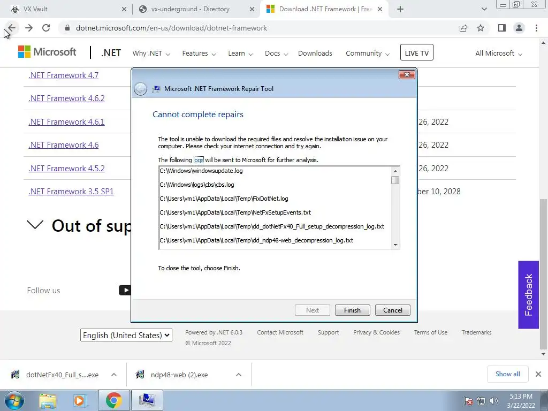The height and width of the screenshot is (411, 548).
Task: Click the Repair Tool dialog back arrow
Action: tap(141, 89)
